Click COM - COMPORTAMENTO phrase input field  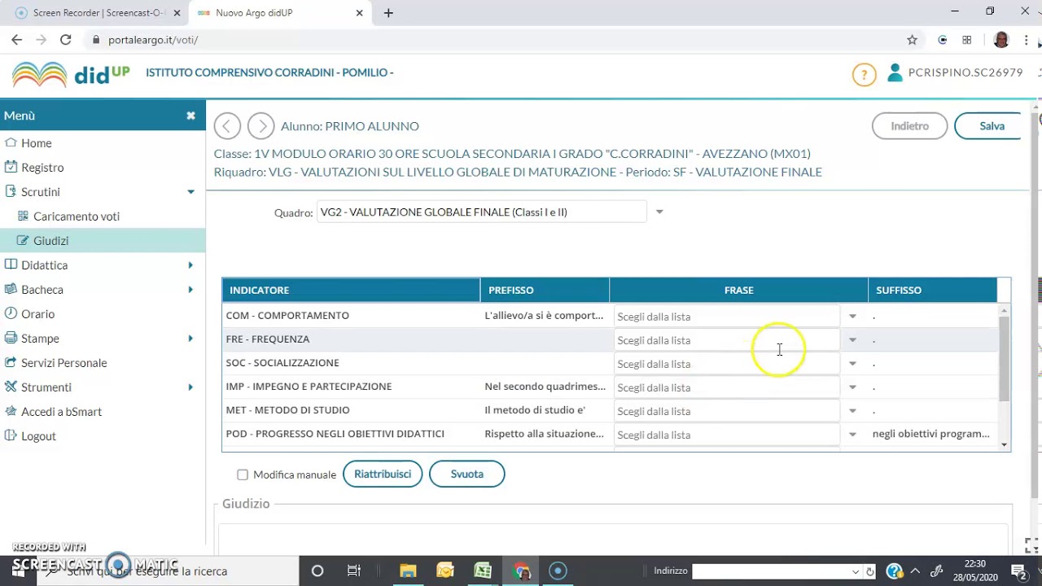click(x=726, y=317)
